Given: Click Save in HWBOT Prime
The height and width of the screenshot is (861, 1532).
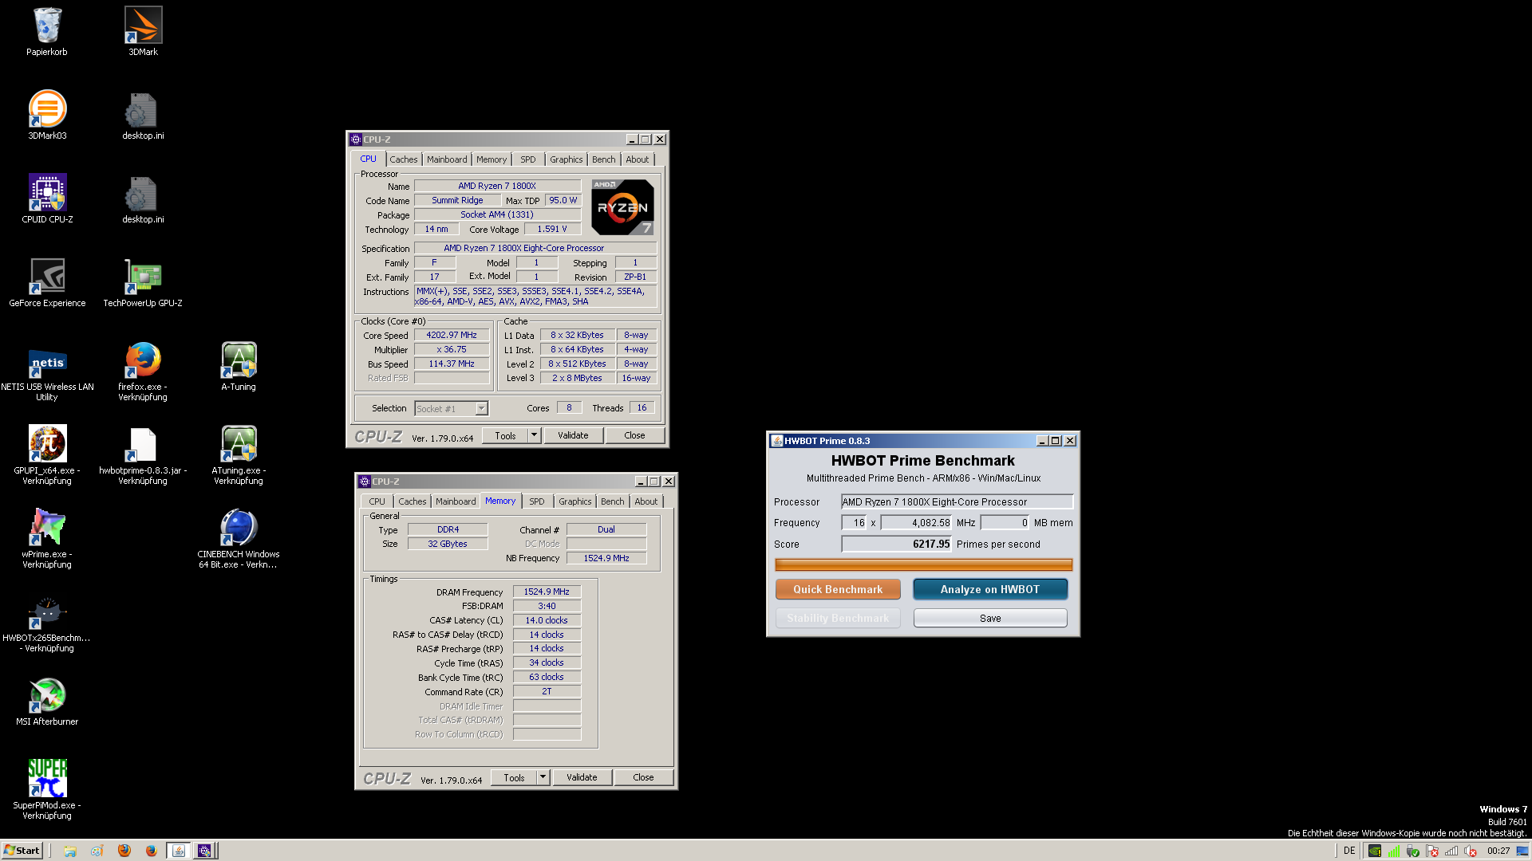Looking at the screenshot, I should (x=990, y=618).
